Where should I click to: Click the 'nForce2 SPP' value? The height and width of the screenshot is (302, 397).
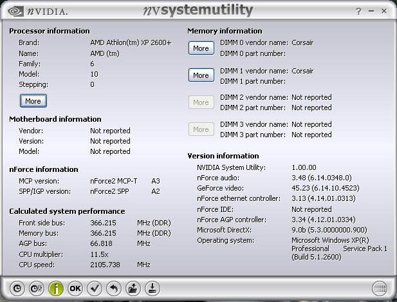click(109, 191)
